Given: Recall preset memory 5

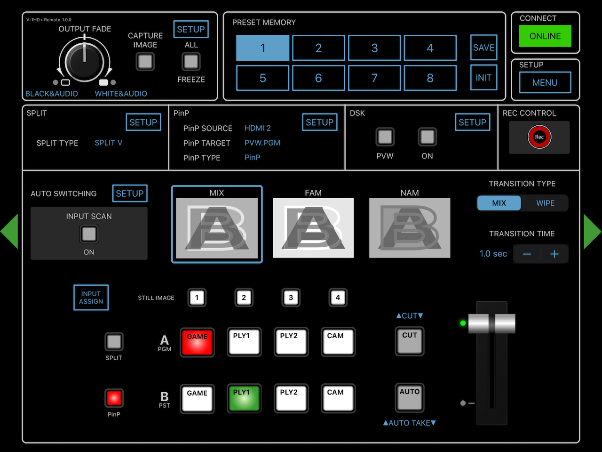Looking at the screenshot, I should click(x=262, y=78).
